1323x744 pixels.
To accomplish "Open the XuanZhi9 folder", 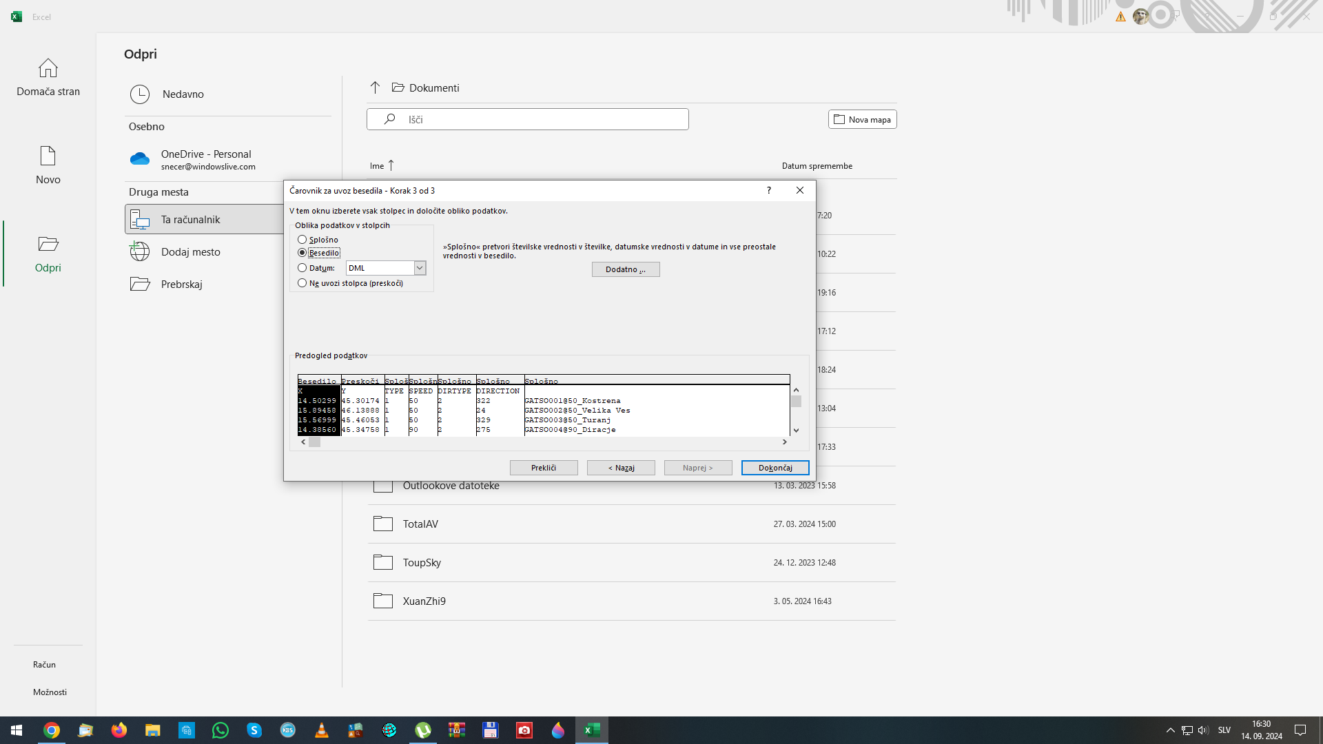I will point(631,601).
